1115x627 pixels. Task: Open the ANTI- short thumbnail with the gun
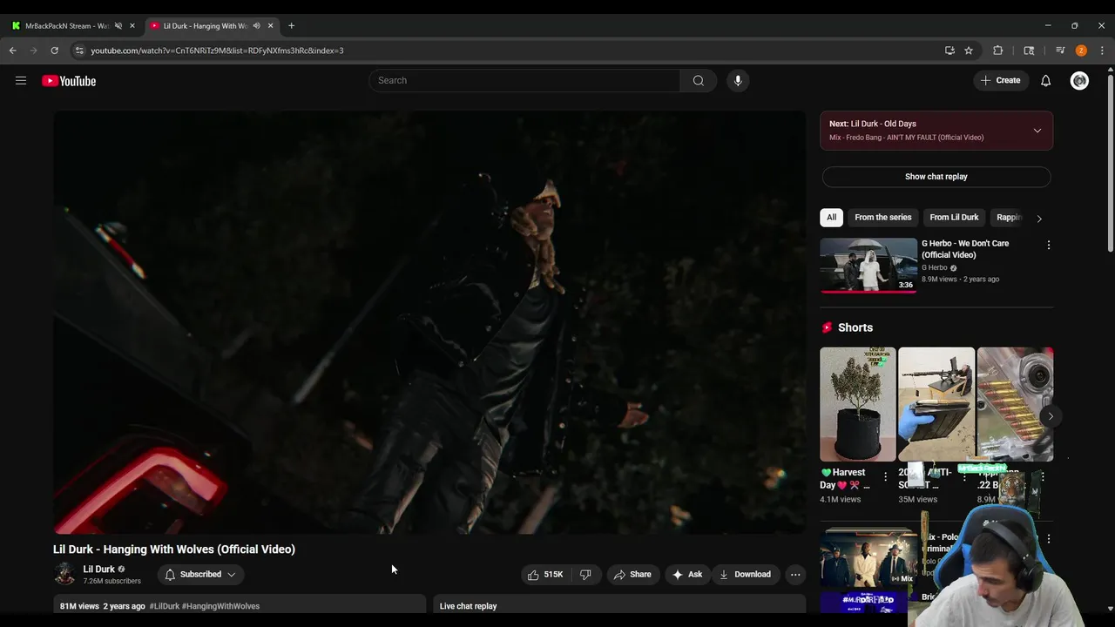936,404
